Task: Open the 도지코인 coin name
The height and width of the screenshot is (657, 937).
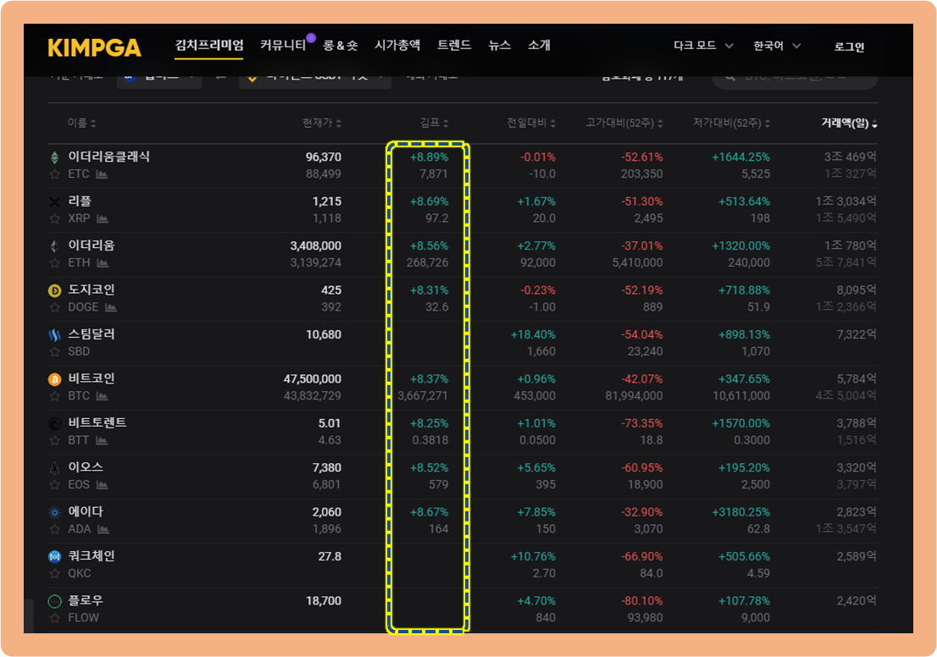Action: click(91, 290)
